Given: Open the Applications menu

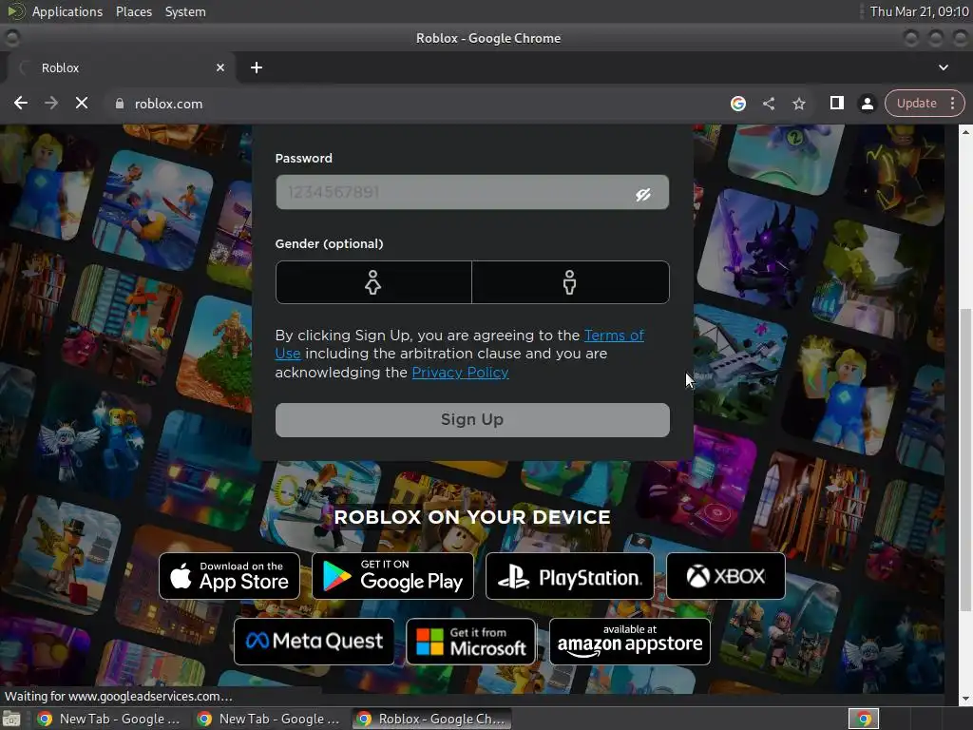Looking at the screenshot, I should pyautogui.click(x=67, y=11).
